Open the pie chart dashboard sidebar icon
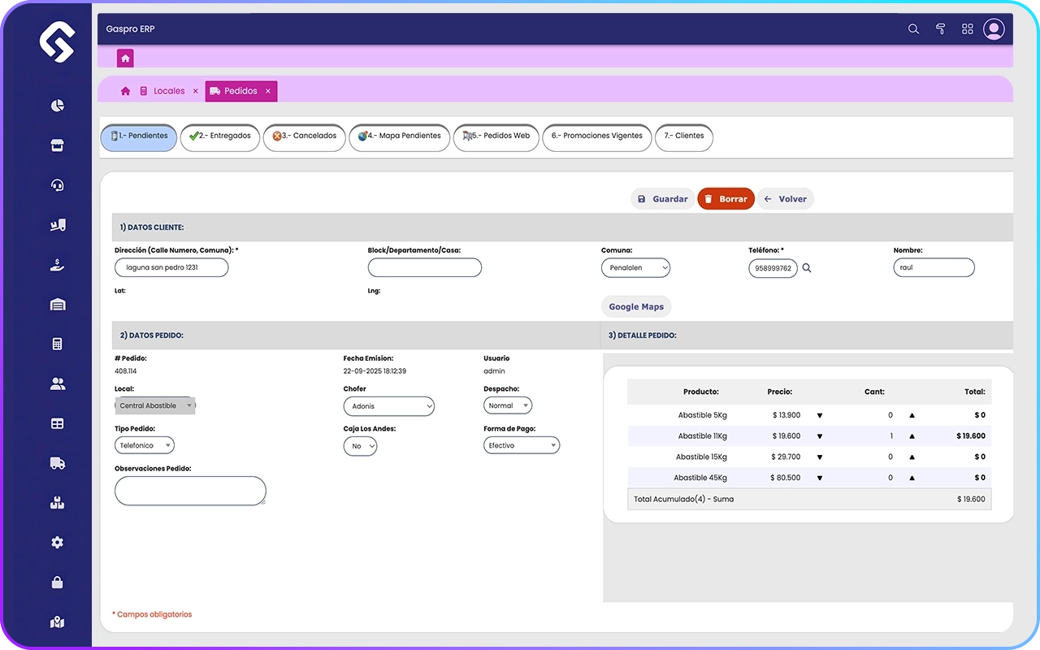 pyautogui.click(x=57, y=106)
